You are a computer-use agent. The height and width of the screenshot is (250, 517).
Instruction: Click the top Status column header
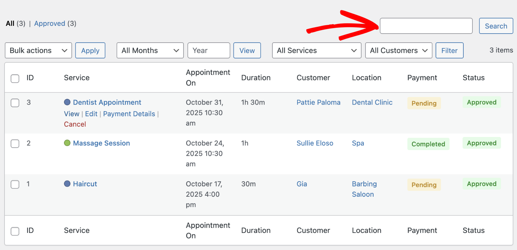(x=474, y=78)
